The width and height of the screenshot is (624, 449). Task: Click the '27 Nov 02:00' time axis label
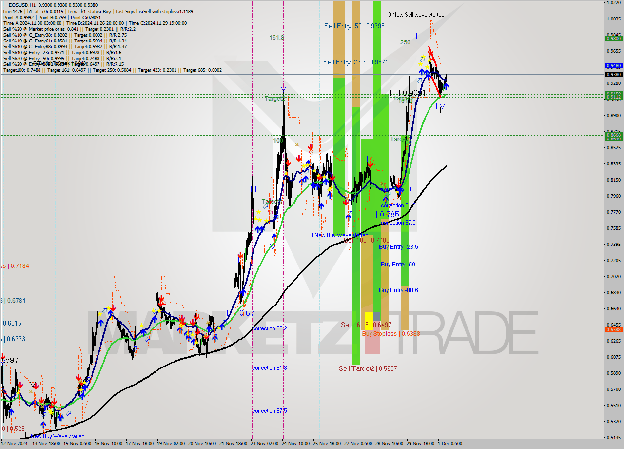click(x=358, y=444)
